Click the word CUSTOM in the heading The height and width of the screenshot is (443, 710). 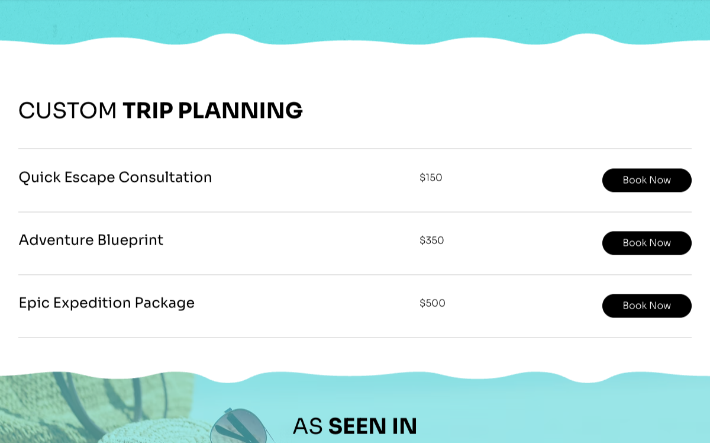pyautogui.click(x=67, y=111)
